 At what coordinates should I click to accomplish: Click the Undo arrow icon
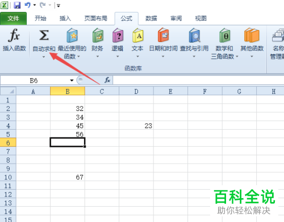(x=28, y=5)
